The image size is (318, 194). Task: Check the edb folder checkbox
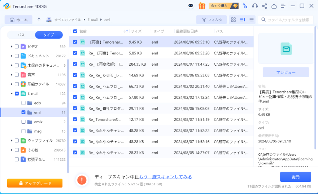click(x=23, y=103)
